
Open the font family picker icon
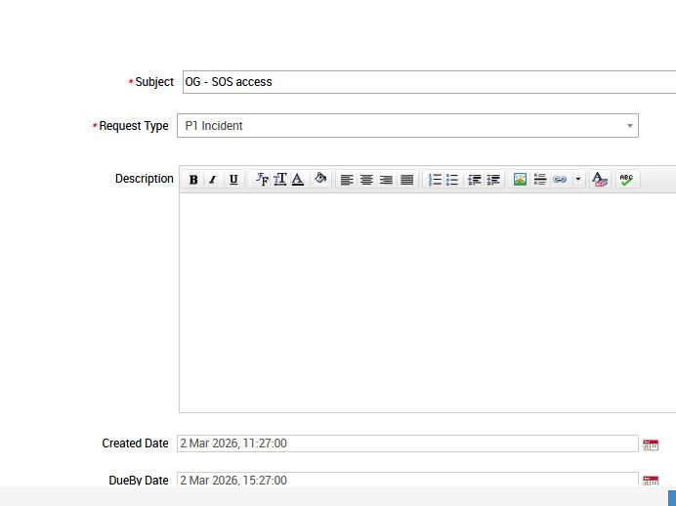(x=262, y=180)
